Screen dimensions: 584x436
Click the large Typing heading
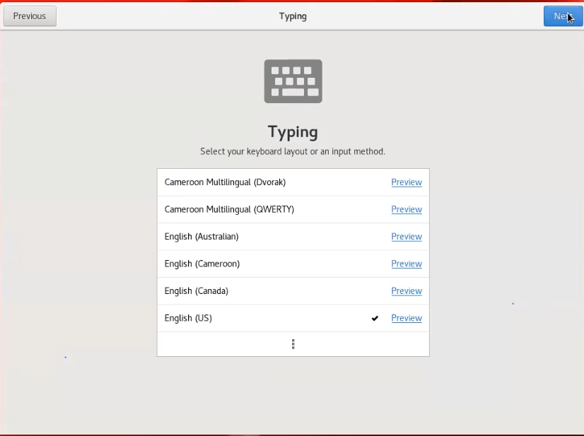293,132
